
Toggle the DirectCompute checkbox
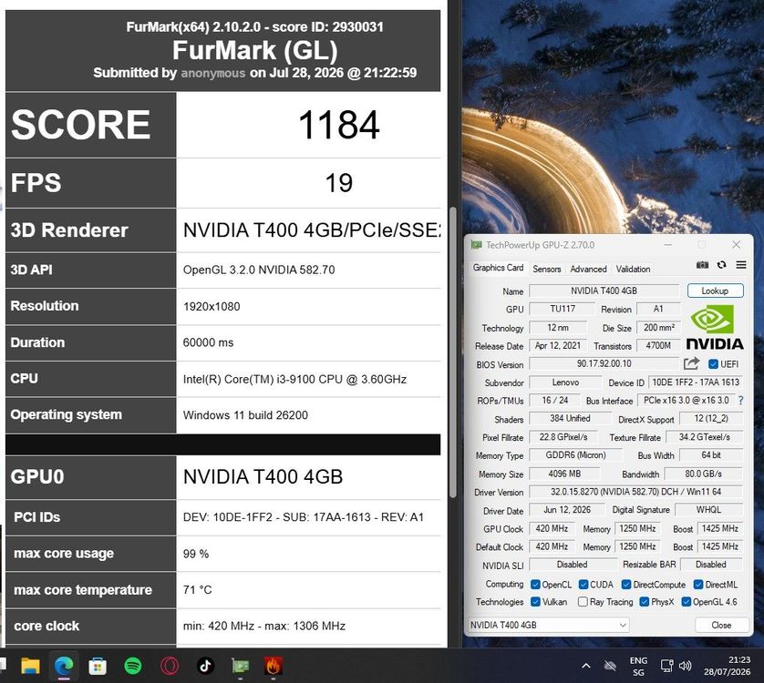[626, 584]
